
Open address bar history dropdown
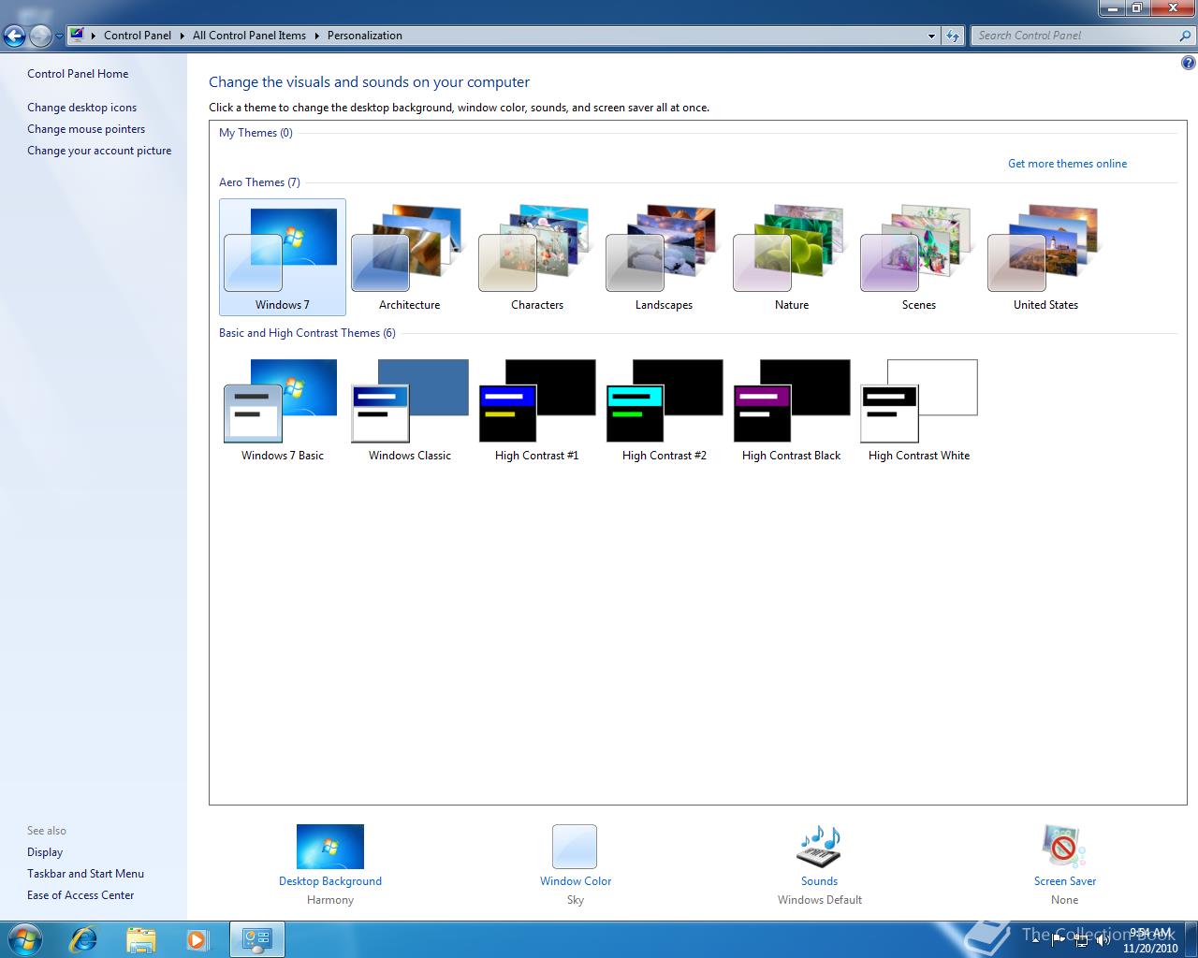coord(931,36)
